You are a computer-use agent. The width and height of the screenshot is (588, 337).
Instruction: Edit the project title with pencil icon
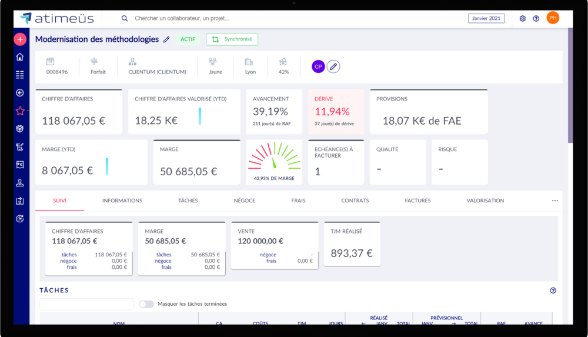click(x=166, y=39)
